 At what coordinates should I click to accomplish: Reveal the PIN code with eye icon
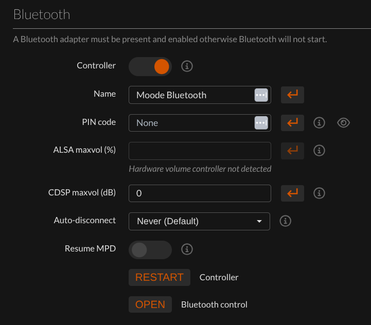pos(344,123)
